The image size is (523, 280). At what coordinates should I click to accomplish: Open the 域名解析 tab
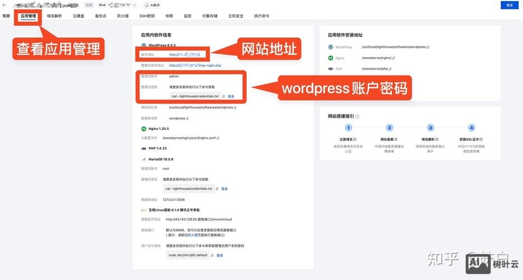click(54, 16)
